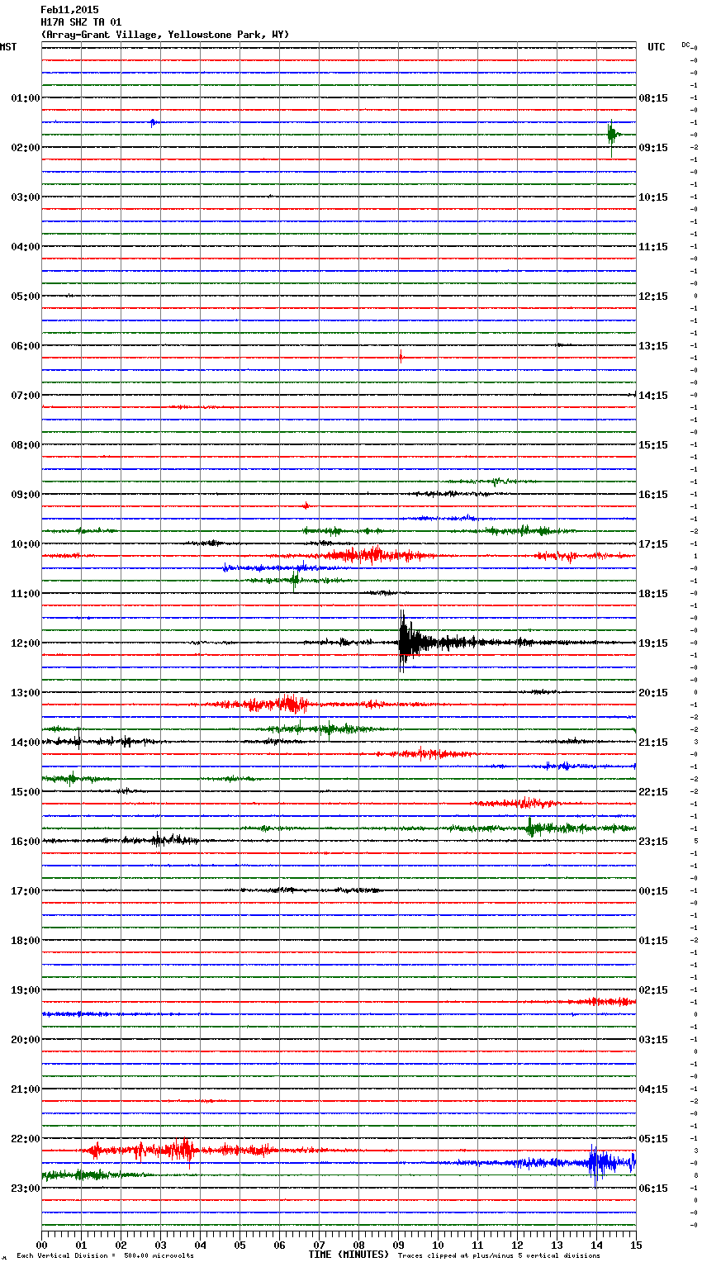The height and width of the screenshot is (1267, 702).
Task: Click the small red spike after 06:00 near minute 09
Action: 401,358
